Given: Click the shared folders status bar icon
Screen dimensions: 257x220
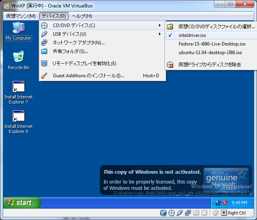Looking at the screenshot, I should point(196,213).
